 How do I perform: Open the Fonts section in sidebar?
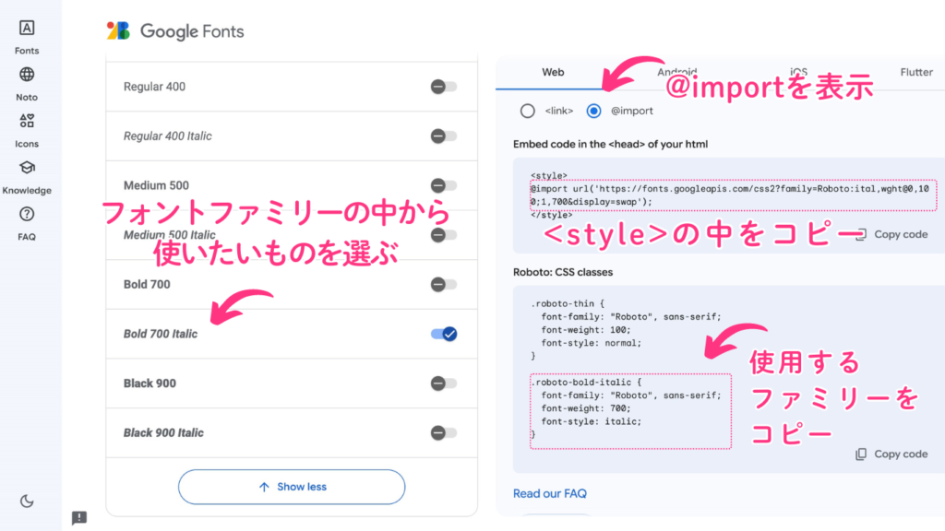coord(27,37)
